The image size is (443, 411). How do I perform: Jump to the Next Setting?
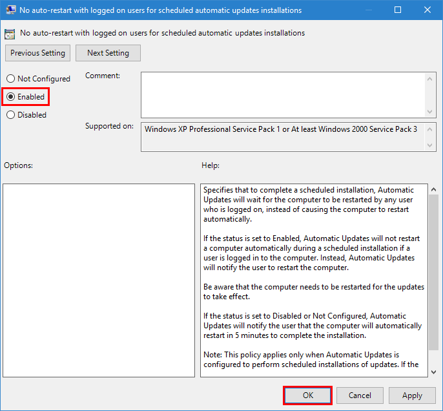[108, 53]
